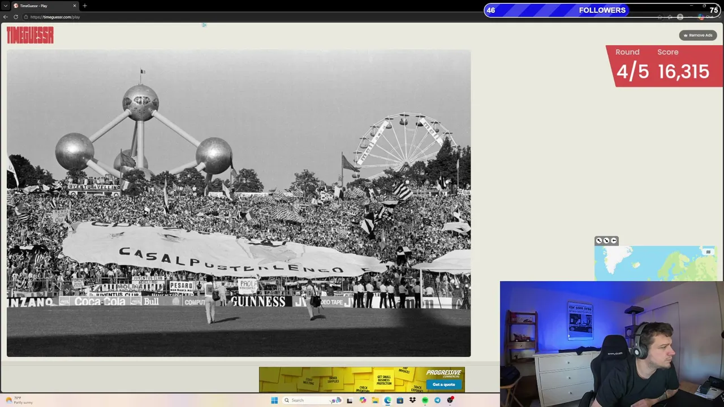Image resolution: width=724 pixels, height=407 pixels.
Task: Expand the tab search dropdown arrow
Action: coord(5,6)
